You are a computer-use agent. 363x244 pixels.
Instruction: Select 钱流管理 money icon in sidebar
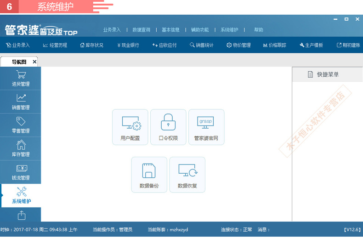[21, 172]
